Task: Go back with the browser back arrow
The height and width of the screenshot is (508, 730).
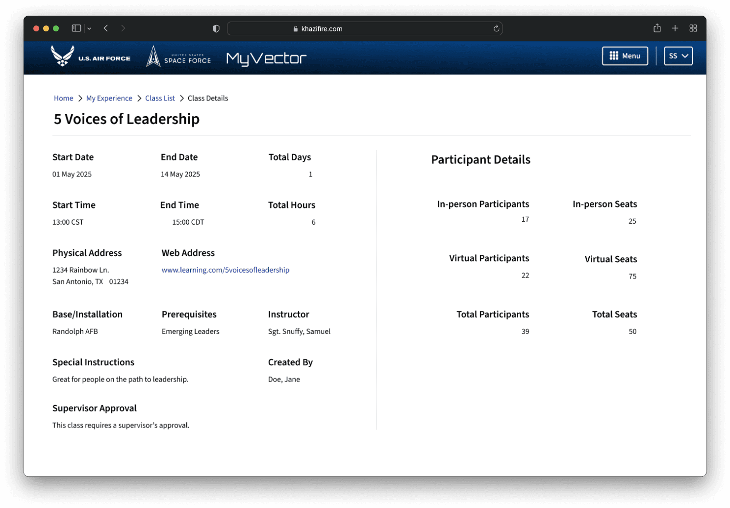Action: 106,28
